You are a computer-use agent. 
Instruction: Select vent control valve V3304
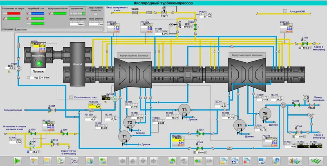[x=298, y=132]
